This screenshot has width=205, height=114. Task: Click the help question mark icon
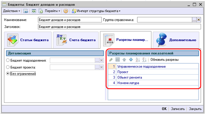[66, 11]
